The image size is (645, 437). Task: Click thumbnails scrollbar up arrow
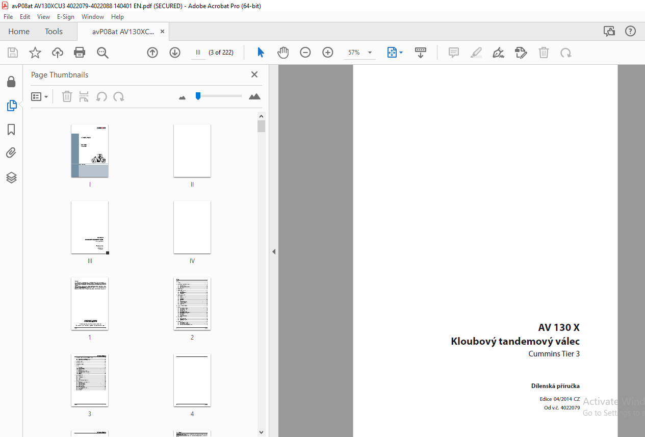pyautogui.click(x=262, y=115)
